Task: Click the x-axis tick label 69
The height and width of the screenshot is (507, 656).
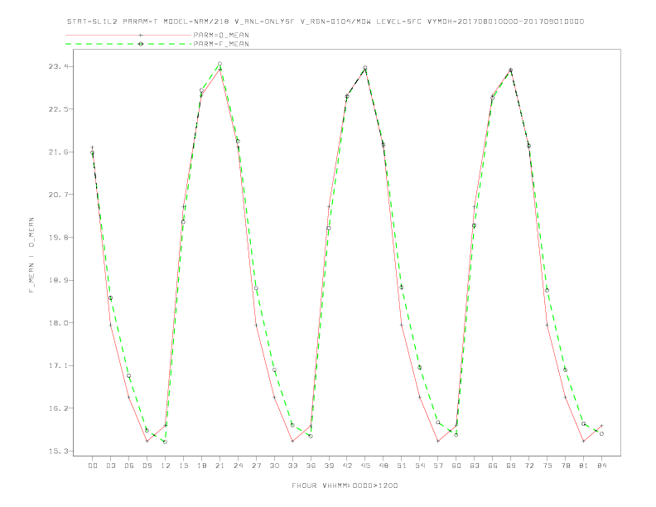Action: pos(511,466)
